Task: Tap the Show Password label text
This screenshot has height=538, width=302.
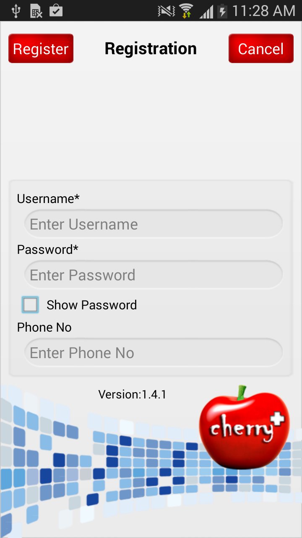Action: point(91,305)
